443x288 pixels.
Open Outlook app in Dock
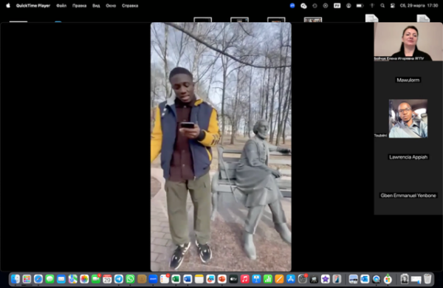click(365, 279)
